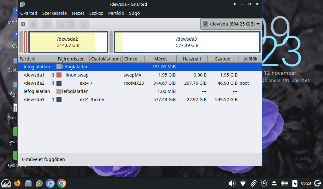Image resolution: width=323 pixels, height=189 pixels.
Task: Click the key icon beside /dev/sda2
Action: click(x=53, y=83)
